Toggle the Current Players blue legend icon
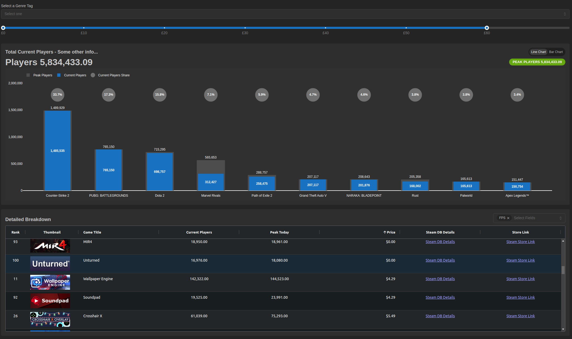 pyautogui.click(x=59, y=75)
